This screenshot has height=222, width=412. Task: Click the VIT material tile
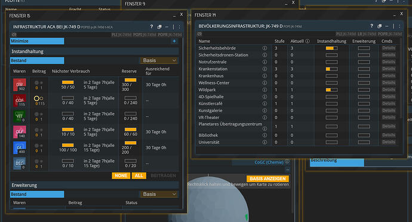pyautogui.click(x=20, y=116)
